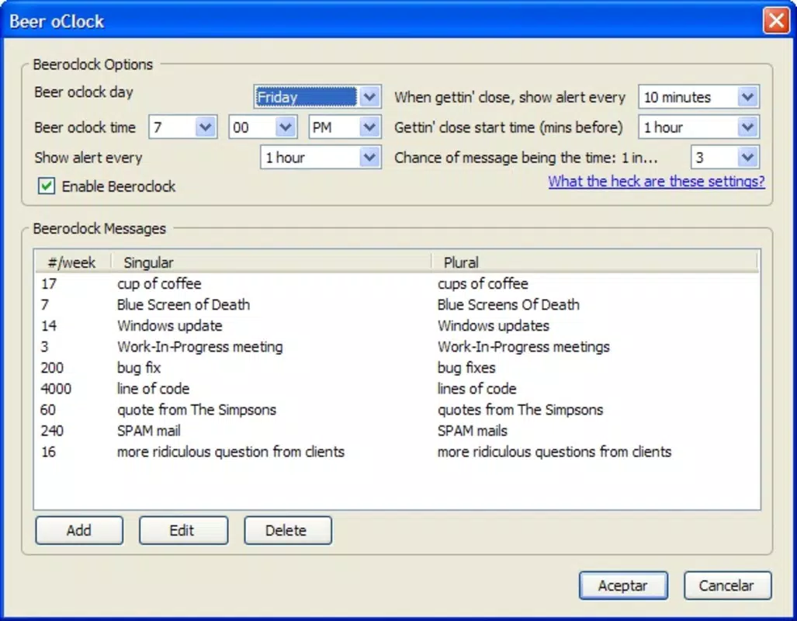Click the SPAM mails plural cell
Image resolution: width=797 pixels, height=621 pixels.
[472, 431]
